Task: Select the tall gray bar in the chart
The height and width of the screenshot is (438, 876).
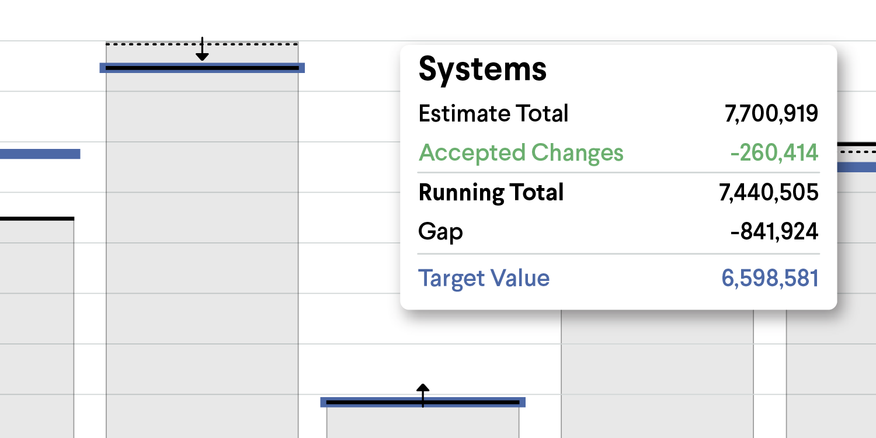Action: tap(202, 251)
